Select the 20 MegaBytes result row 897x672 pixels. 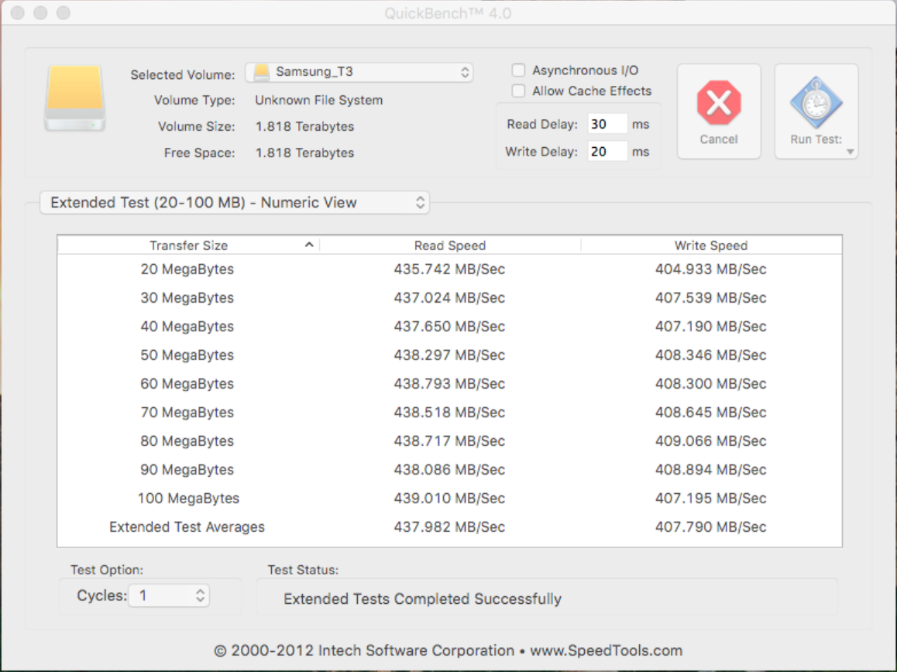[x=449, y=269]
